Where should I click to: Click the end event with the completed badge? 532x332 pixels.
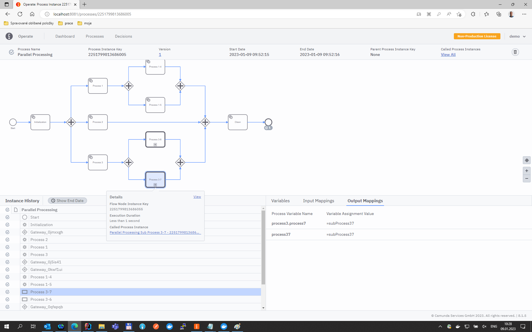pos(268,122)
